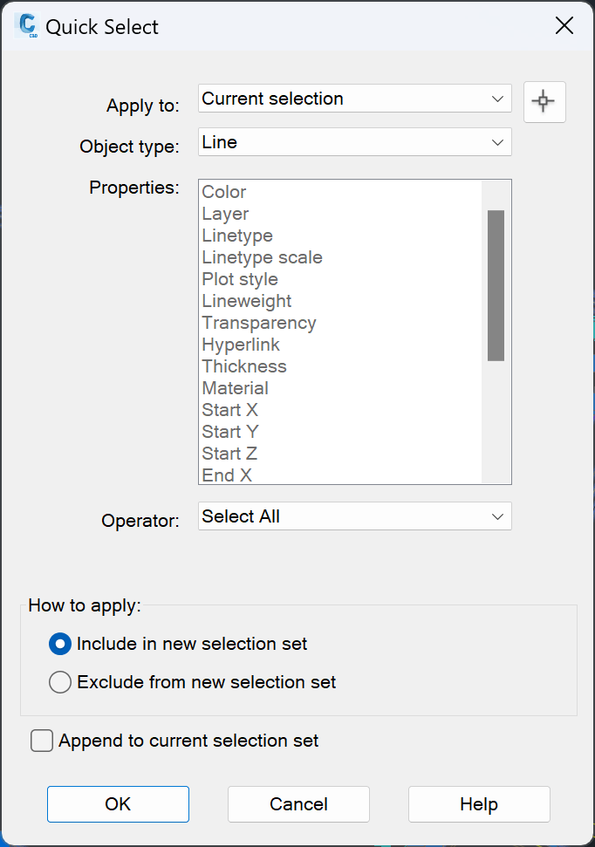595x847 pixels.
Task: Select the Lineweight property
Action: [x=246, y=301]
